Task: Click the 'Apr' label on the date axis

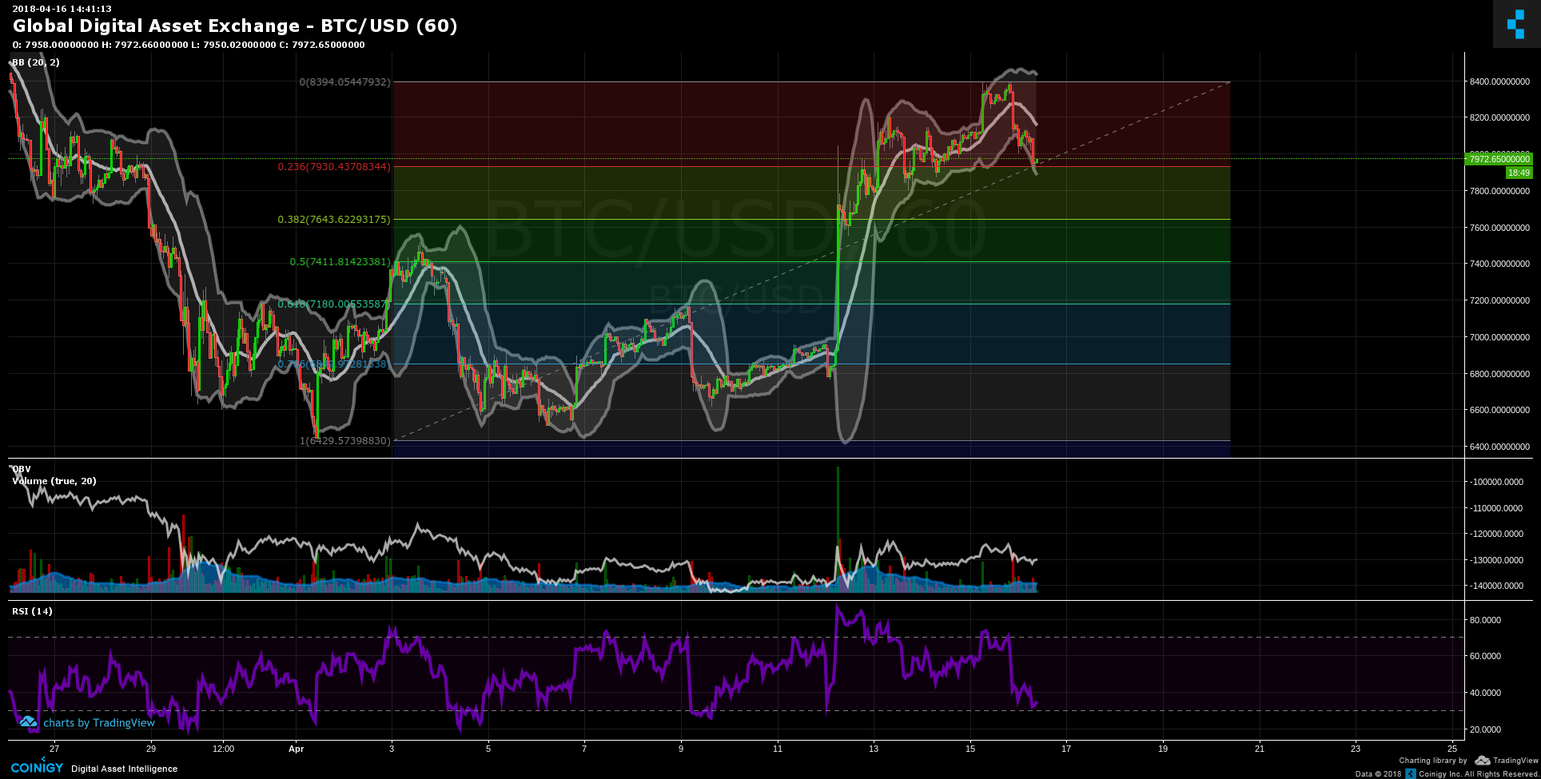Action: (297, 749)
